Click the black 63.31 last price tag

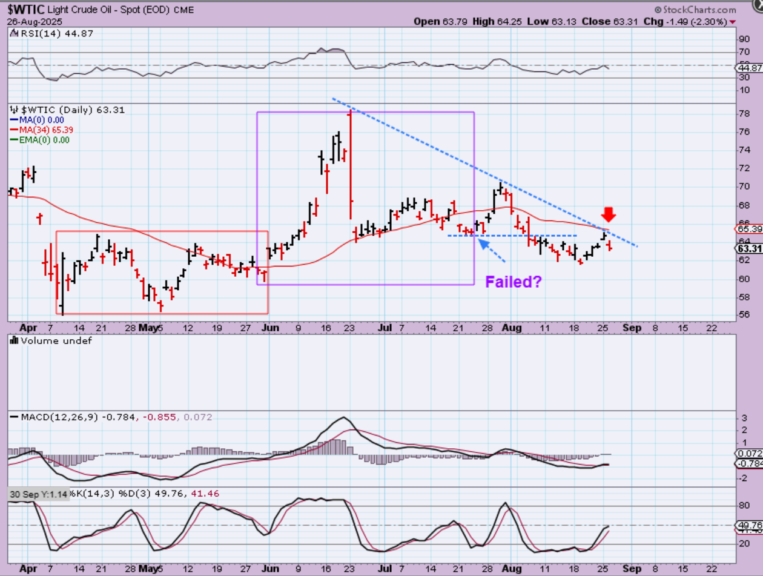(x=748, y=248)
